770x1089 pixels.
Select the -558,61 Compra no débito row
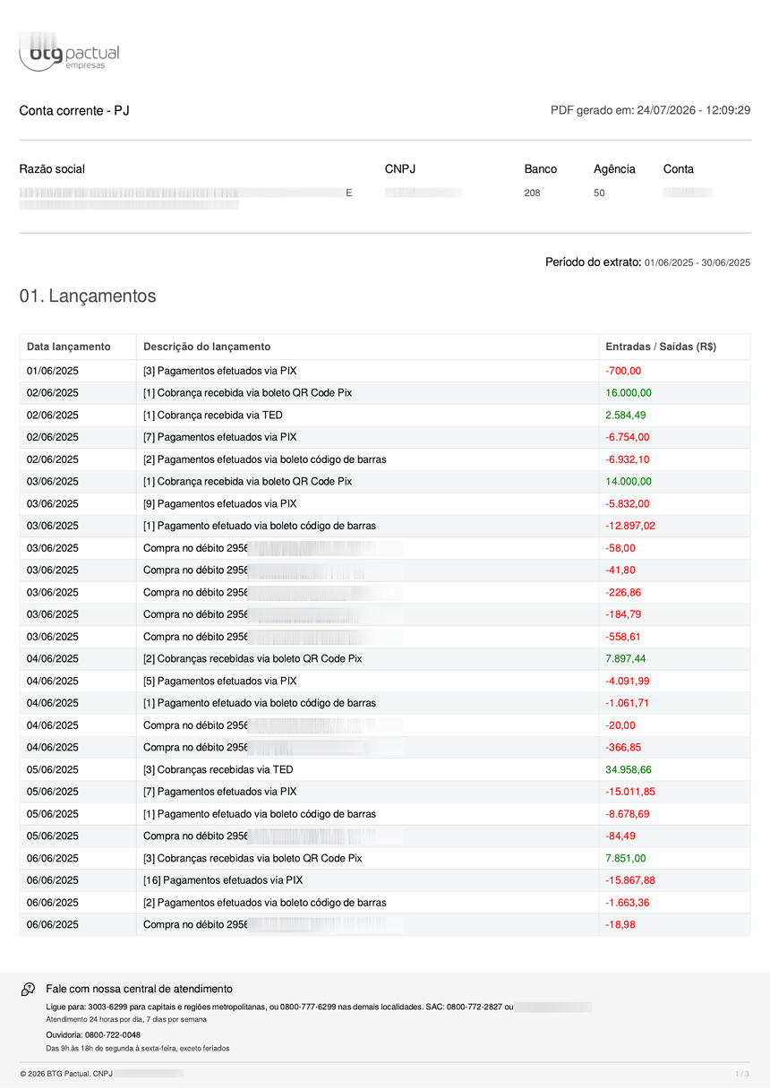point(385,637)
